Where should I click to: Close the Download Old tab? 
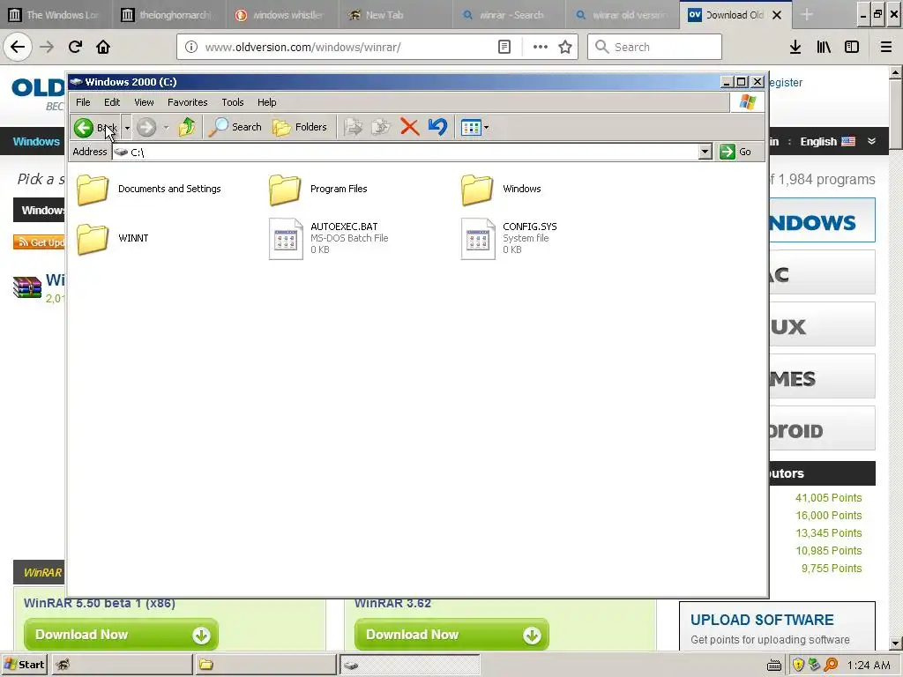[777, 15]
